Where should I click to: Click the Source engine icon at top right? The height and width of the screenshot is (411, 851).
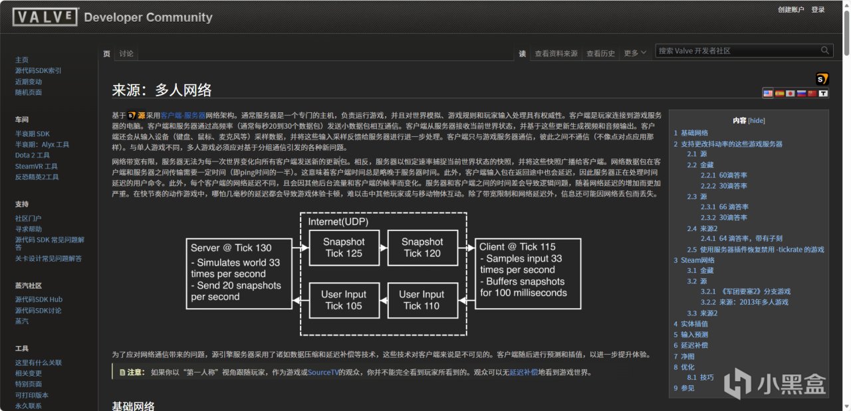pyautogui.click(x=822, y=79)
